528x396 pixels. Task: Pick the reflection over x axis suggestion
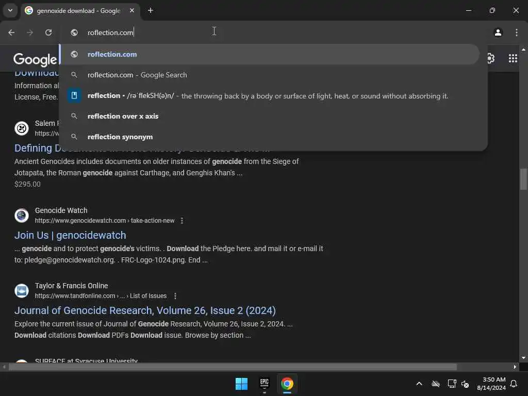click(x=269, y=117)
